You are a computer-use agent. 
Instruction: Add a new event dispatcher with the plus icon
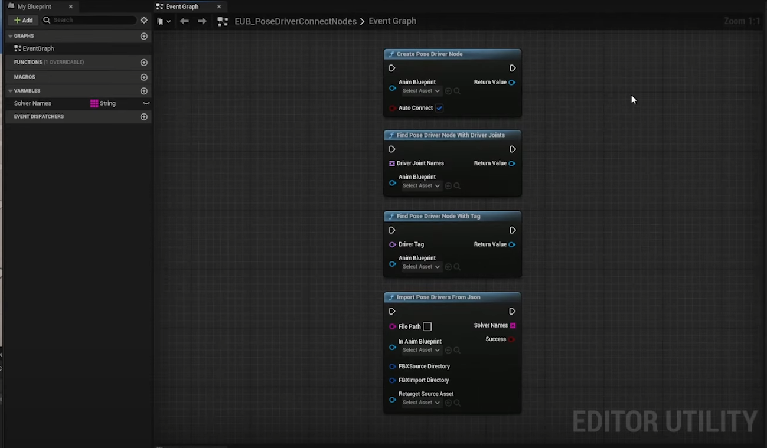click(143, 117)
